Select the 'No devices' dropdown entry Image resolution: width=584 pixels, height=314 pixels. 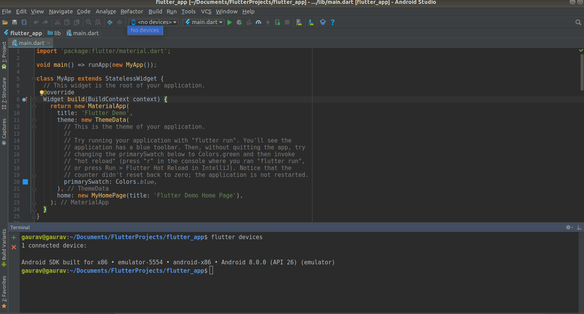point(145,30)
